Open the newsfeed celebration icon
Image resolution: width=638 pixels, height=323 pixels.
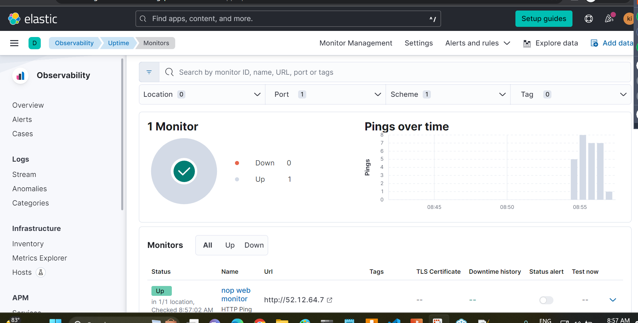(609, 18)
